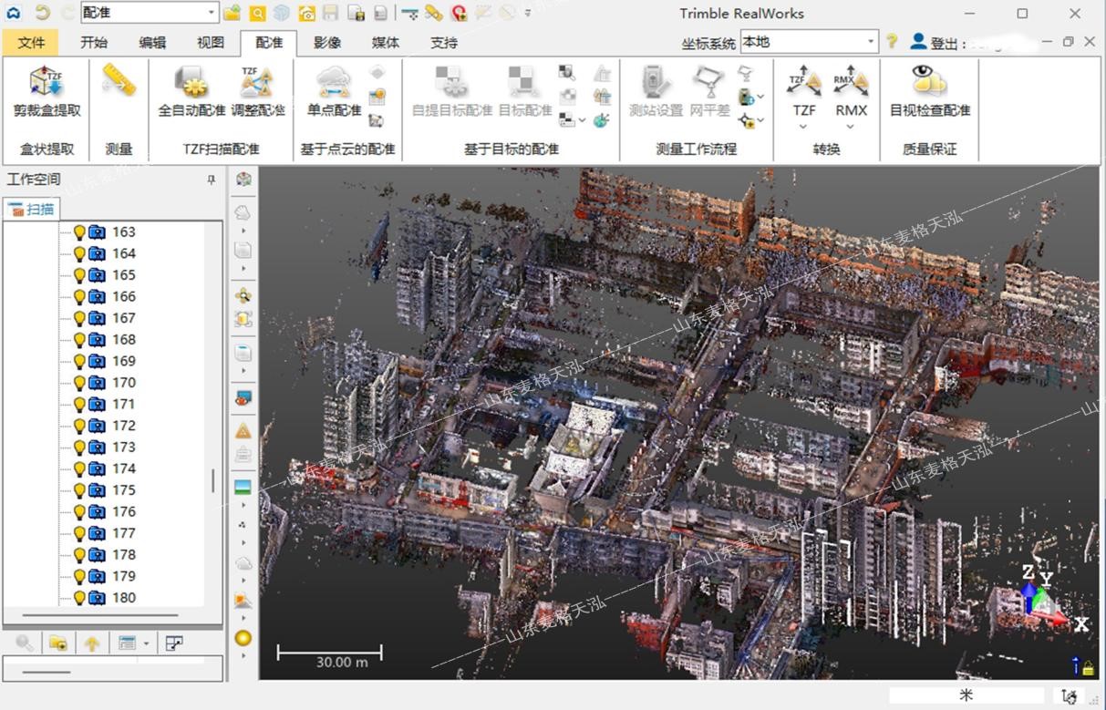Screen dimensions: 1106x710
Task: Switch to the 视图 (View) tab
Action: (x=211, y=43)
